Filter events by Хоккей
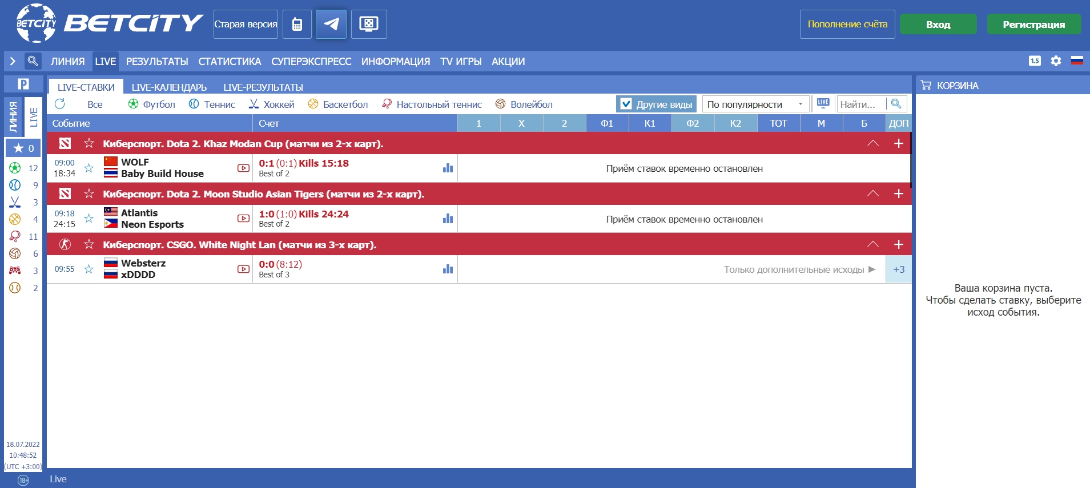The width and height of the screenshot is (1090, 488). pos(272,104)
